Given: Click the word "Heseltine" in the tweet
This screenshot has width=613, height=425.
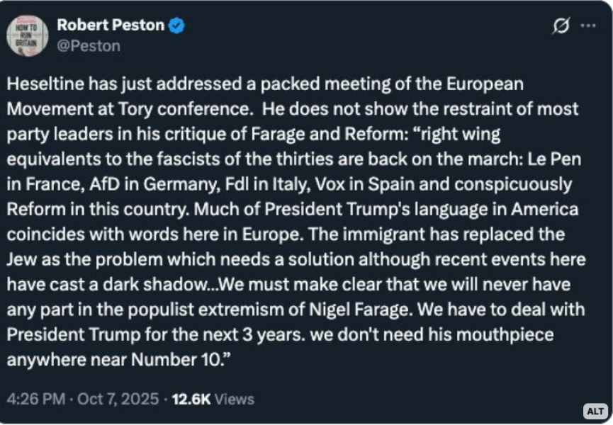Looking at the screenshot, I should click(x=44, y=84).
